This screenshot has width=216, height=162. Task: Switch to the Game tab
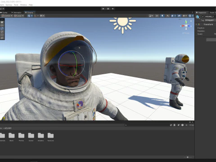pyautogui.click(x=4, y=13)
